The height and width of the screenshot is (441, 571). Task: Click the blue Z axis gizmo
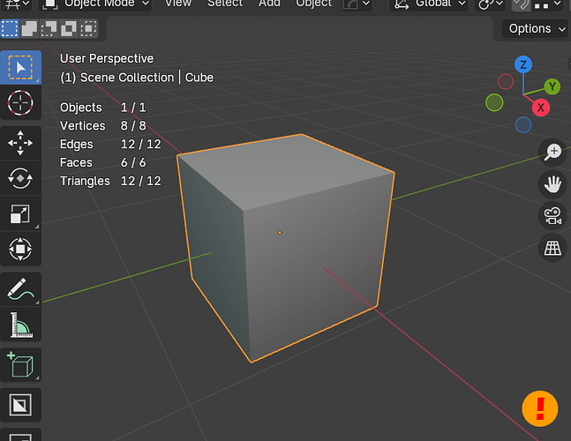click(523, 64)
